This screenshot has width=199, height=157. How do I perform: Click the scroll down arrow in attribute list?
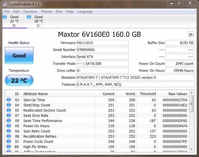[191, 149]
